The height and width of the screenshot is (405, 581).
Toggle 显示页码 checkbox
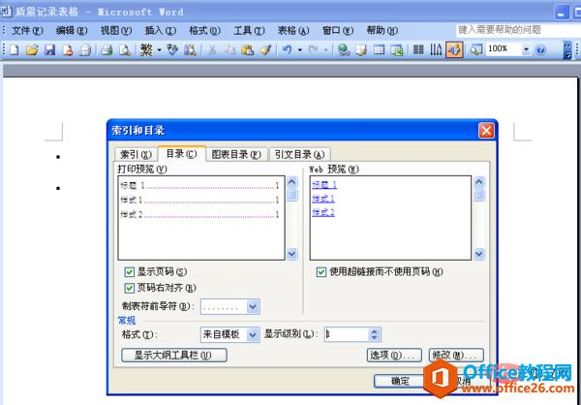click(130, 272)
